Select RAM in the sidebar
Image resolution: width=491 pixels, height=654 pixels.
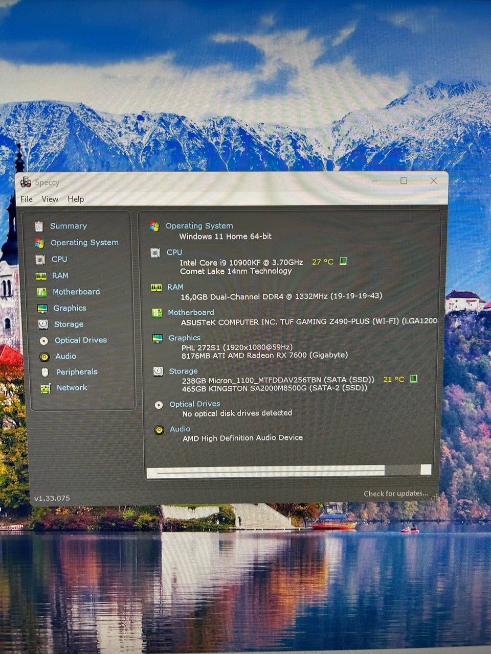[60, 276]
